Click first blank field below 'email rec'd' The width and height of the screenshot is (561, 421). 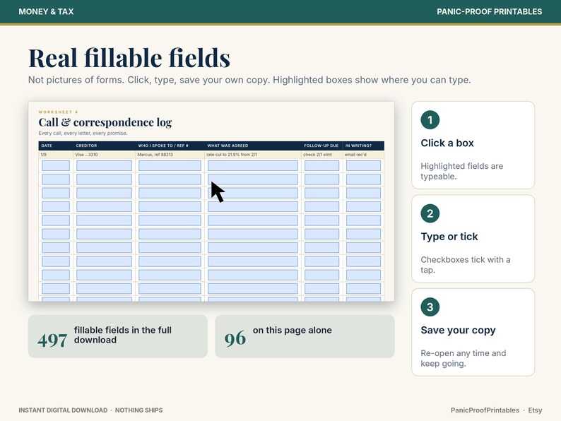click(363, 165)
